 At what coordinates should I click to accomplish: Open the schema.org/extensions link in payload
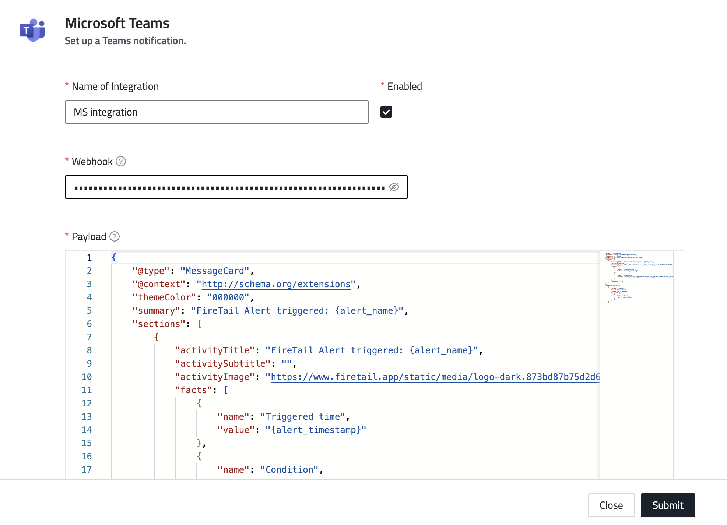tap(276, 284)
